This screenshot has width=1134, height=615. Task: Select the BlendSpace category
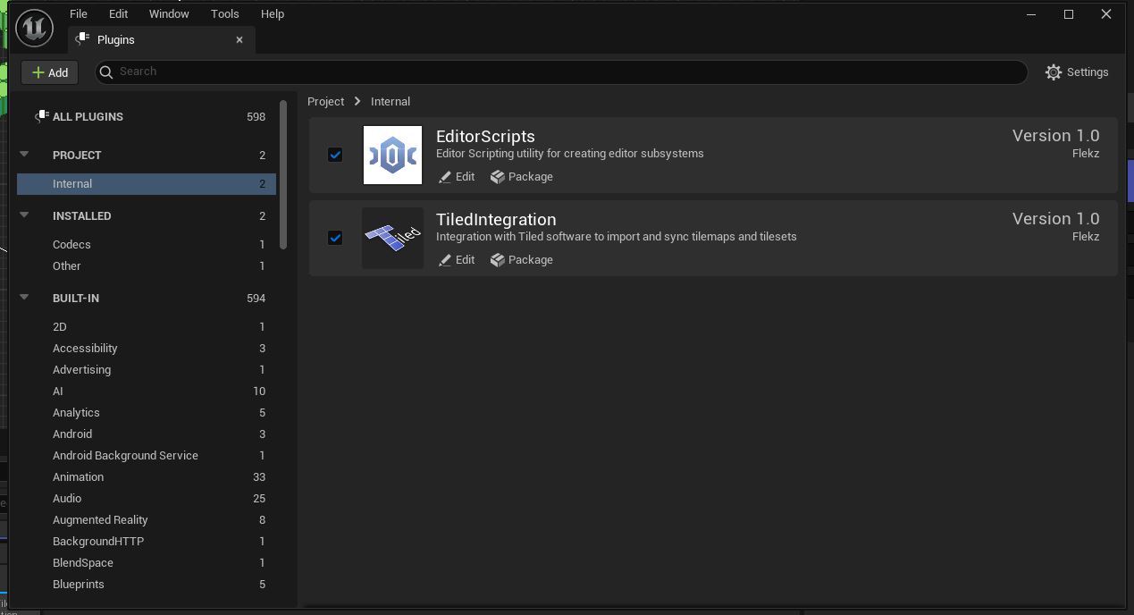147,562
